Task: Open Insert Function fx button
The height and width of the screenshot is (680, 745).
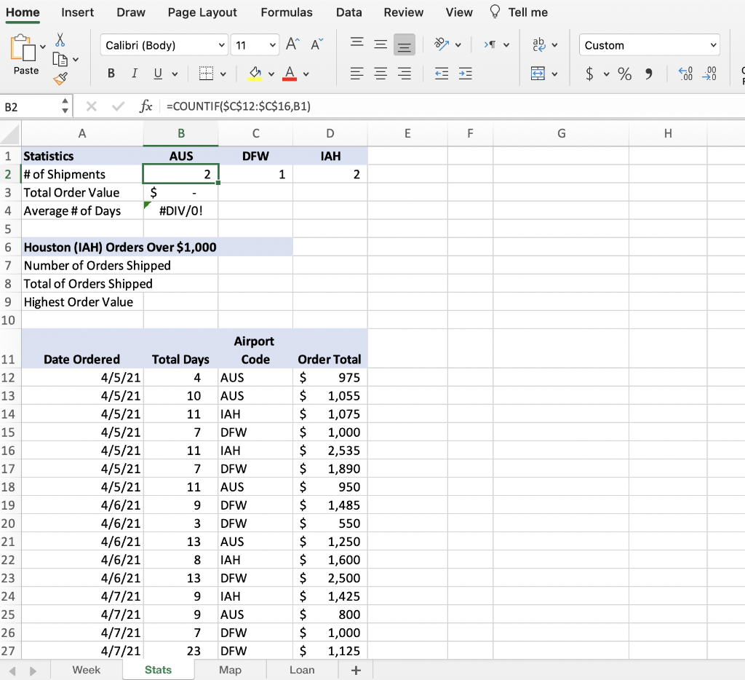Action: (x=146, y=106)
